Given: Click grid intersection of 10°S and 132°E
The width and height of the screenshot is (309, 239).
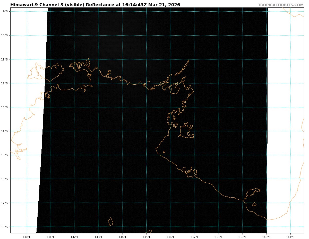Looking at the screenshot, I should pyautogui.click(x=75, y=35).
